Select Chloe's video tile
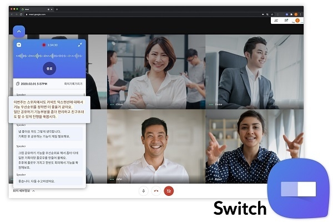The width and height of the screenshot is (333, 222). (x=156, y=72)
